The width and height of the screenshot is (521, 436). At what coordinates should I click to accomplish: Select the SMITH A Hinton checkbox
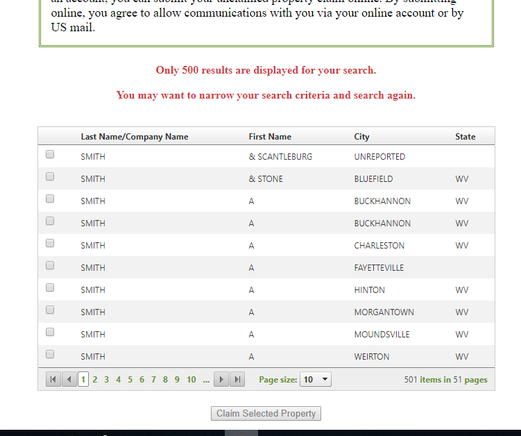tap(50, 288)
